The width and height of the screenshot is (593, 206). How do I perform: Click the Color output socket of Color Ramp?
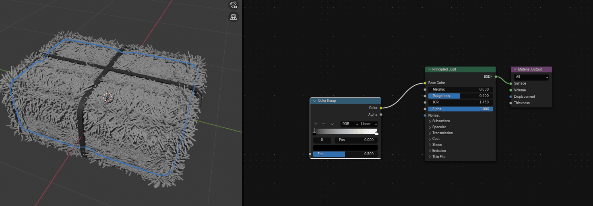click(381, 108)
